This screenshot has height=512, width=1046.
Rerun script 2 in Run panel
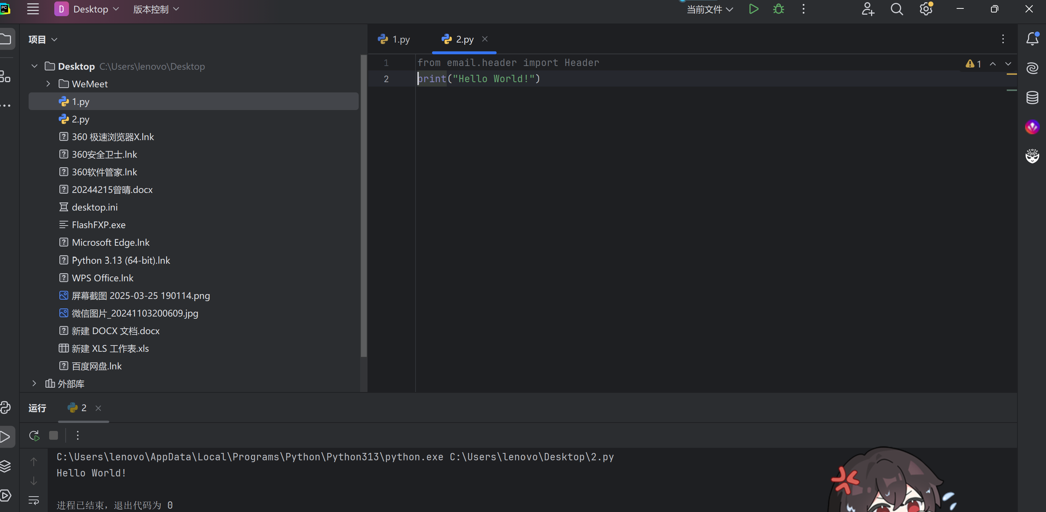click(x=34, y=436)
